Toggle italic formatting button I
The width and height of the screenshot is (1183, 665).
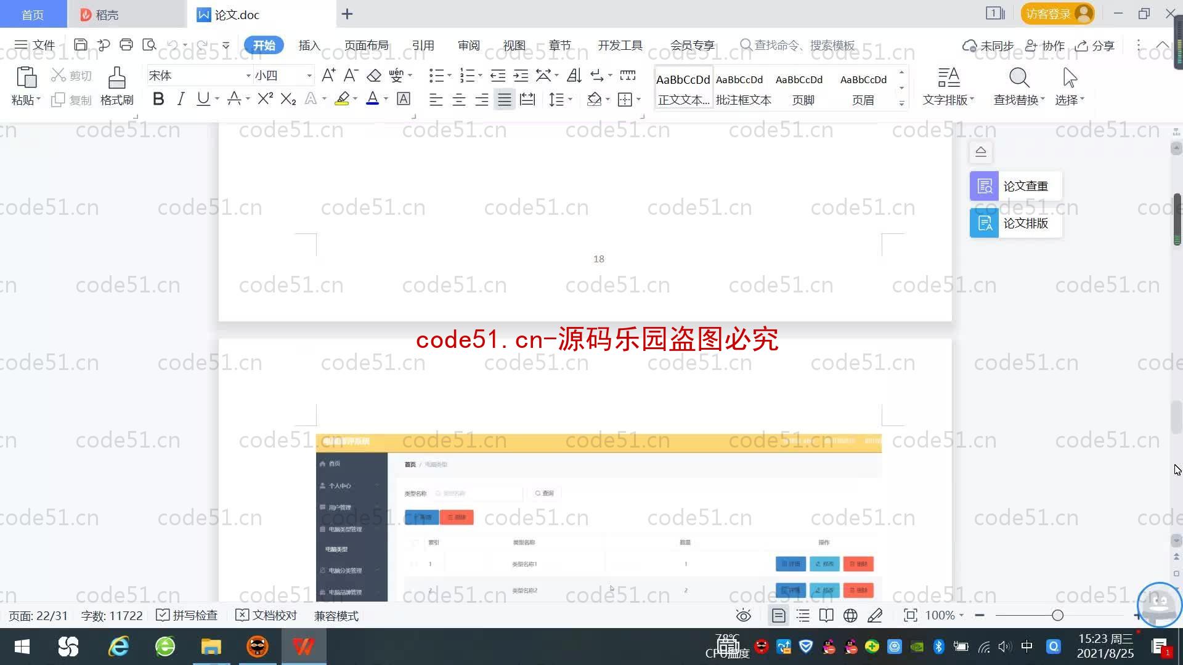click(x=181, y=99)
